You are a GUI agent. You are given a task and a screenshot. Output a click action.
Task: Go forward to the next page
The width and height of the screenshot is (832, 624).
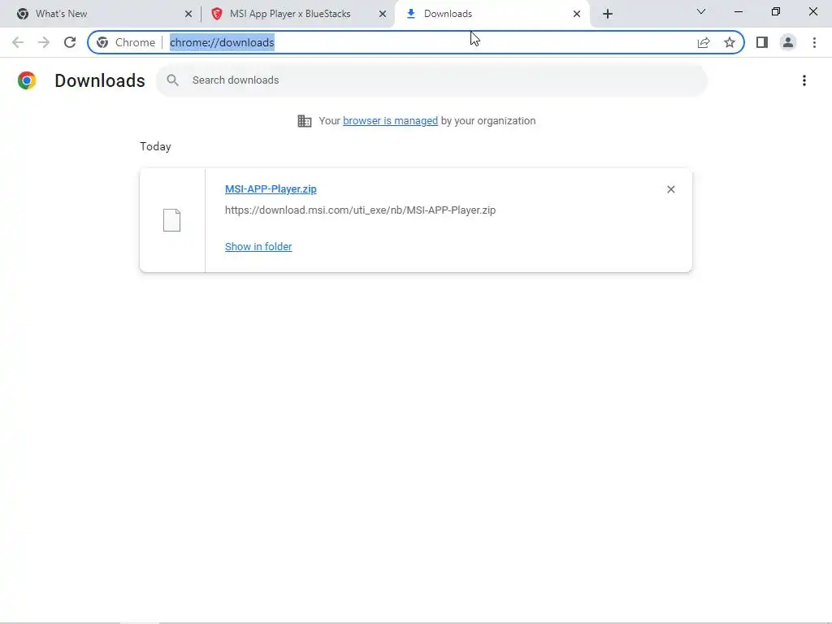pos(44,42)
